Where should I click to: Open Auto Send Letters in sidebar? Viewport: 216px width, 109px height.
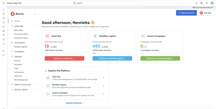[21, 34]
